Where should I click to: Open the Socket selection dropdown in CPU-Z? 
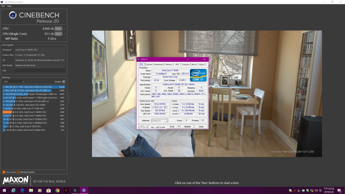click(160, 121)
